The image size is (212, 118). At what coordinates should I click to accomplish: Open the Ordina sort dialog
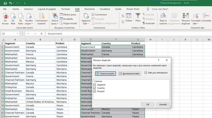point(129,18)
